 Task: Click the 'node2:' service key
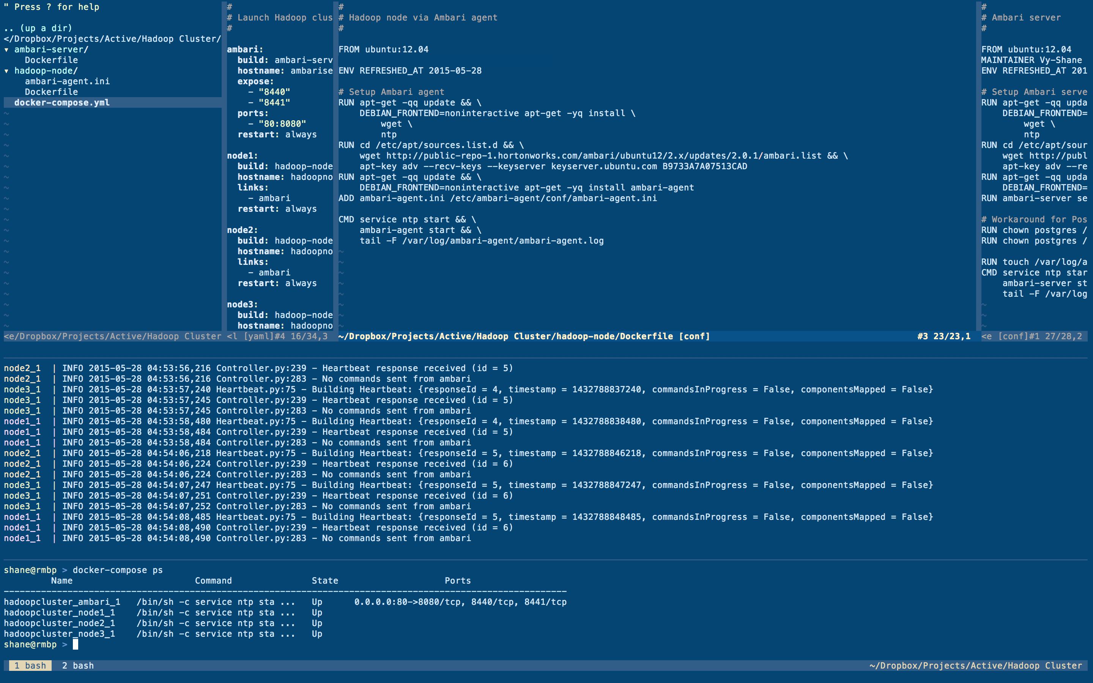tap(242, 230)
